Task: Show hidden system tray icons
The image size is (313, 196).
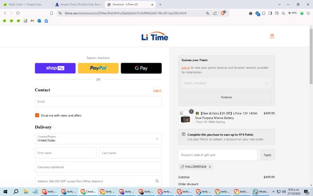Action: coord(273,192)
